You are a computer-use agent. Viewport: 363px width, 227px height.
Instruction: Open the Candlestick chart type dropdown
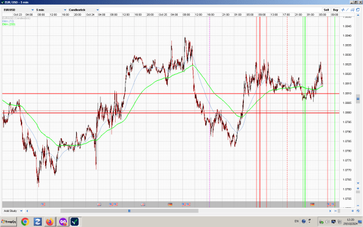click(x=84, y=10)
